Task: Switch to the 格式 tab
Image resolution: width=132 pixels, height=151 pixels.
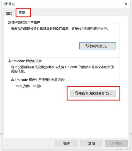Action: (x=9, y=13)
